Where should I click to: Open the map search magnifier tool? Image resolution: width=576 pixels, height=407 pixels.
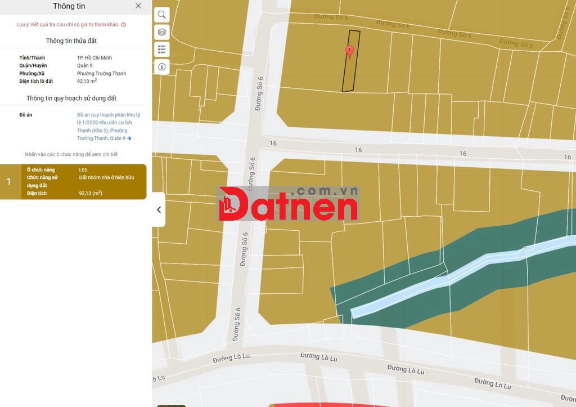pyautogui.click(x=161, y=15)
